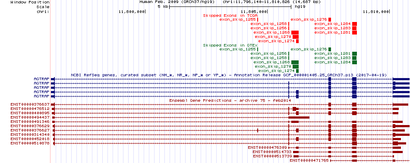Open transcript ENST00000494437
This screenshot has height=163, width=410.
point(30,117)
